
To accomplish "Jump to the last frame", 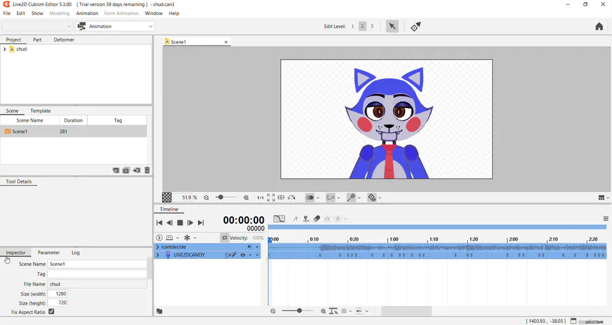I will (x=201, y=223).
